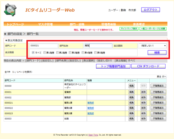The height and width of the screenshot is (139, 174).
Task: Add child level to 000022 開発2課
Action: [158, 108]
